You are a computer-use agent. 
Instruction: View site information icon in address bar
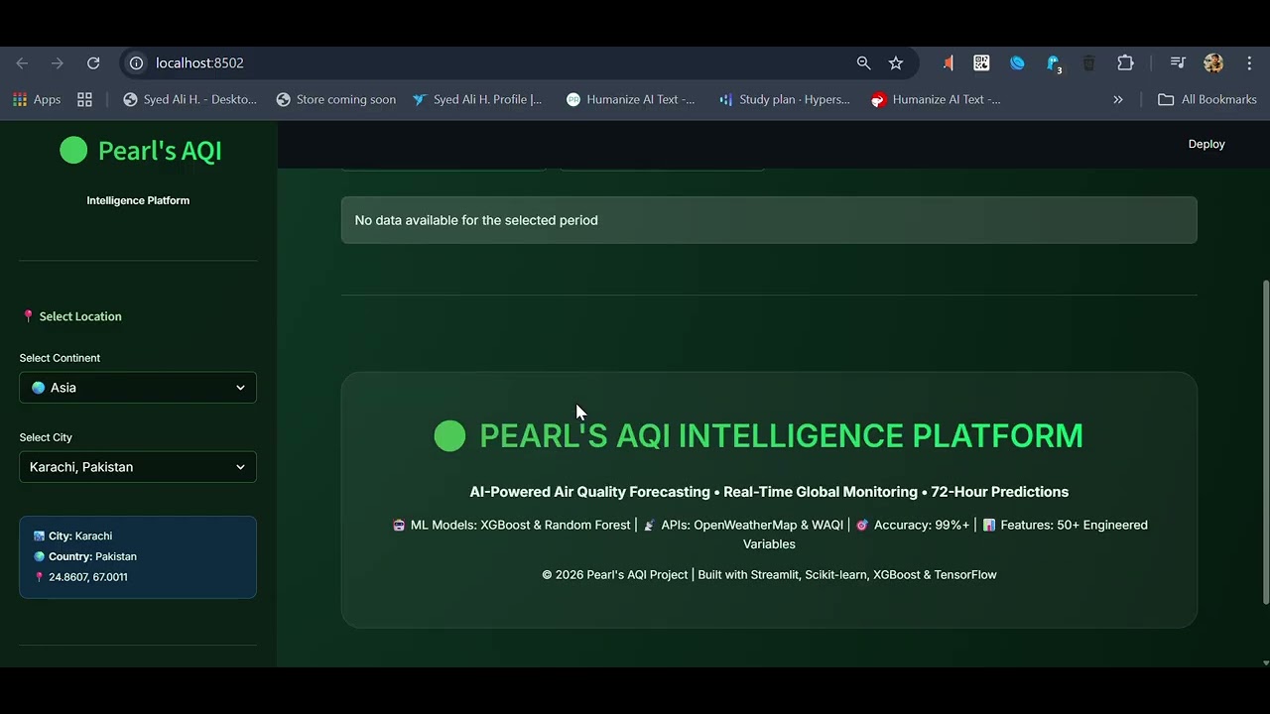click(136, 62)
